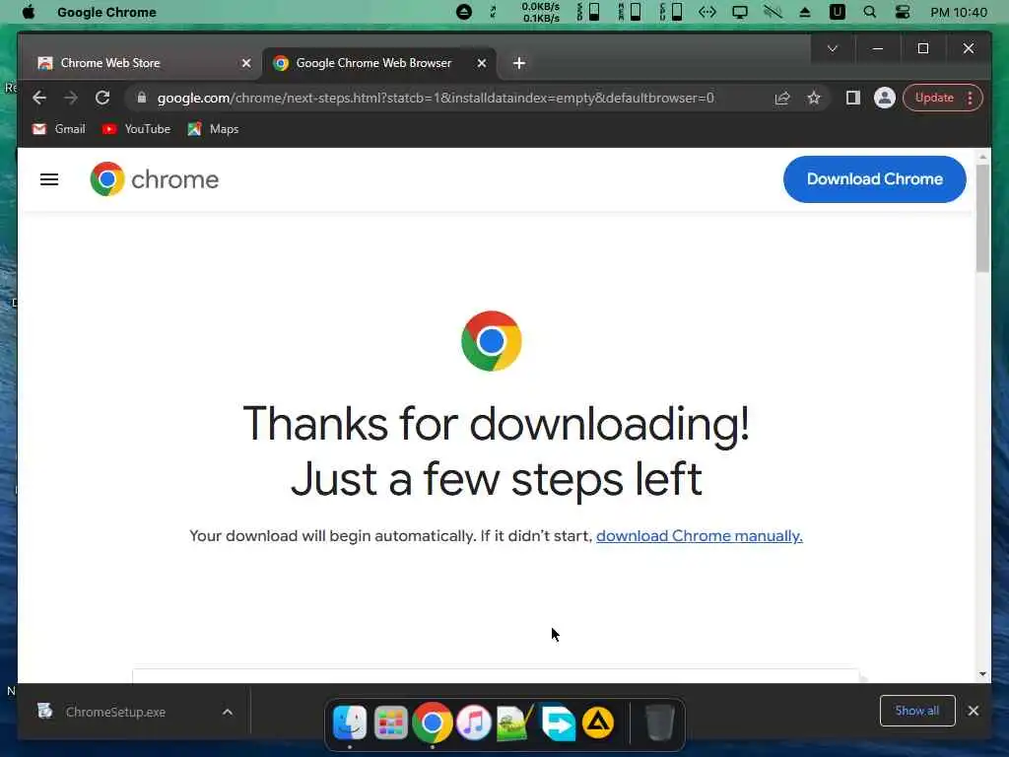Open Chrome three-dot menu
1009x757 pixels.
970,98
